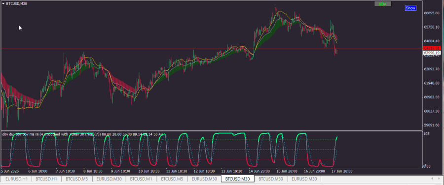Click the 105 indicator scale value
The width and height of the screenshot is (444, 185).
[x=426, y=134]
